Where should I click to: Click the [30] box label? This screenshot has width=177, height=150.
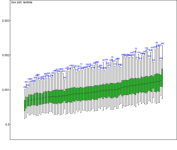point(155,47)
